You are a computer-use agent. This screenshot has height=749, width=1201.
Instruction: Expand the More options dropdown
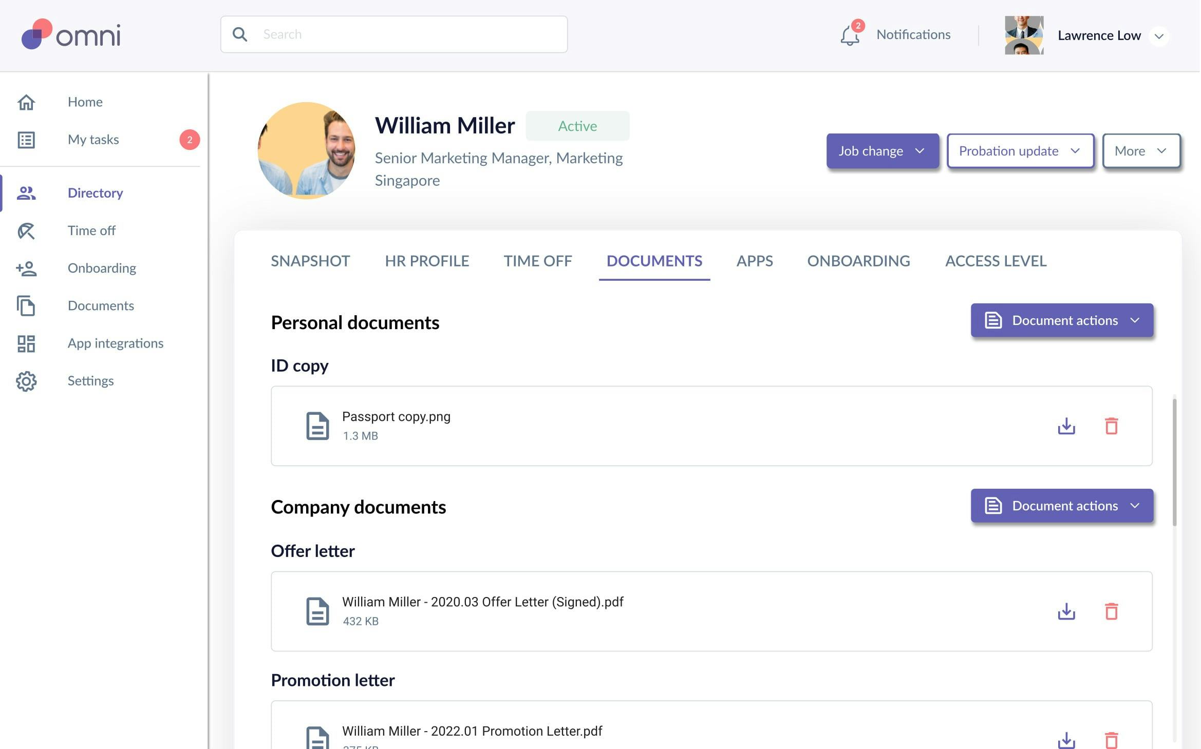(1141, 150)
